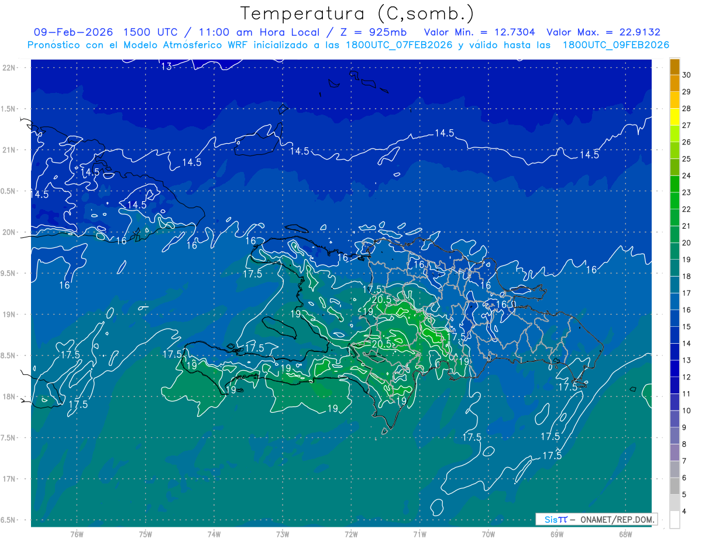
Task: Select the date text '09-Feb-2026'
Action: (72, 32)
